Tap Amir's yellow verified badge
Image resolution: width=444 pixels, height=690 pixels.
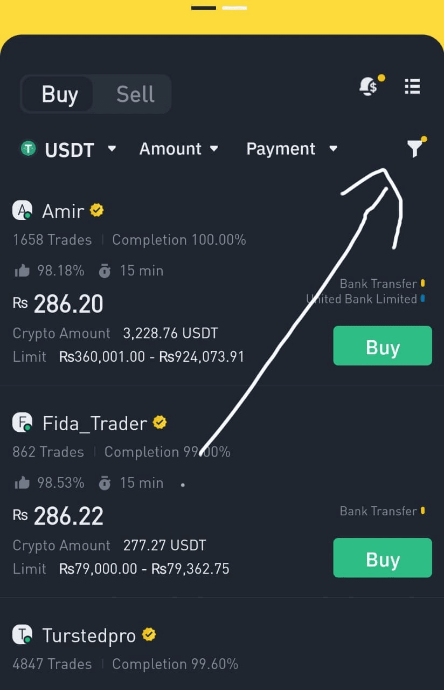click(97, 210)
